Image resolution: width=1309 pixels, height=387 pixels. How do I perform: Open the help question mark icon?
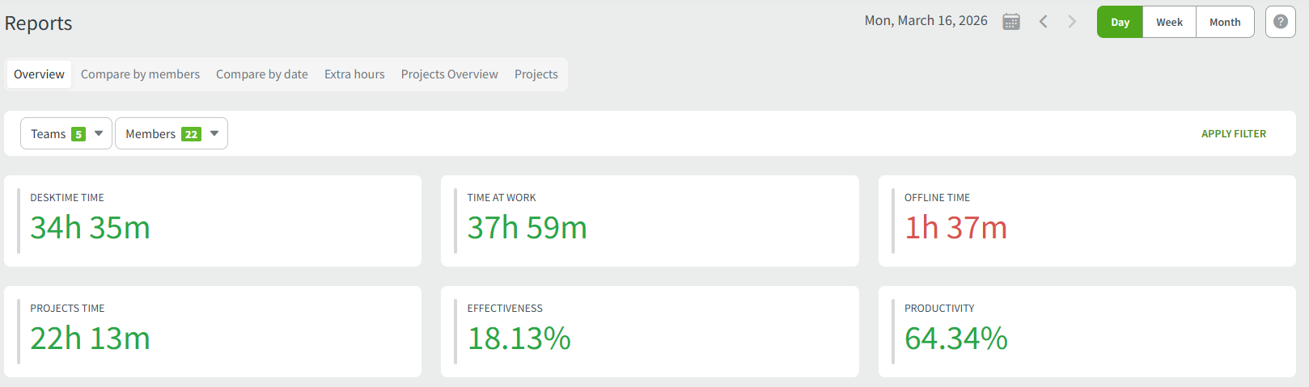[1281, 22]
